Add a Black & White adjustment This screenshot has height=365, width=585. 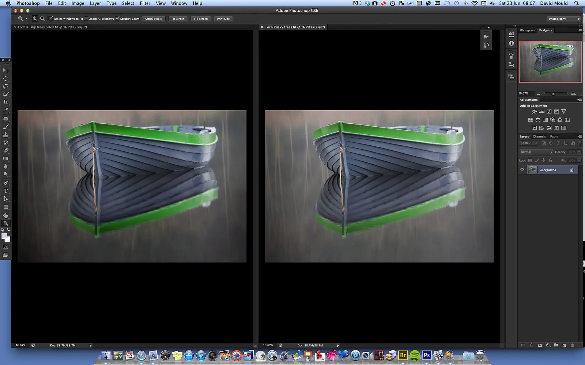[545, 120]
